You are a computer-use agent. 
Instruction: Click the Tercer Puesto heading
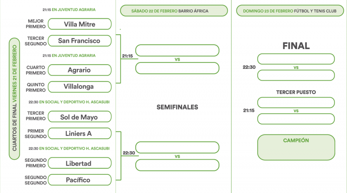(x=296, y=92)
